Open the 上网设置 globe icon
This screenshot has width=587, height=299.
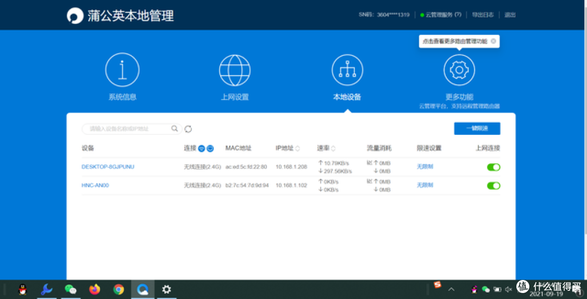point(235,70)
